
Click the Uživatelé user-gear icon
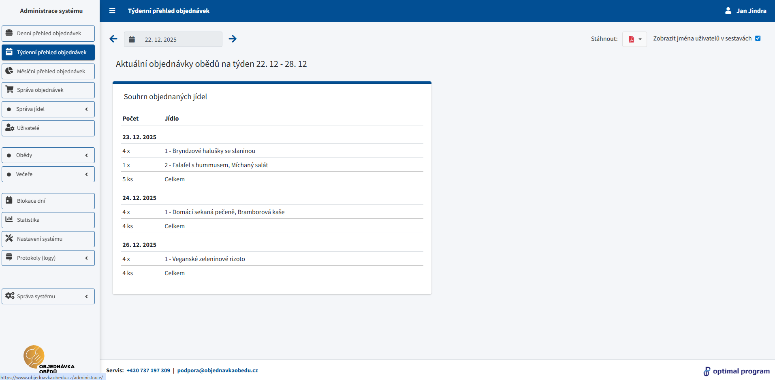click(10, 127)
